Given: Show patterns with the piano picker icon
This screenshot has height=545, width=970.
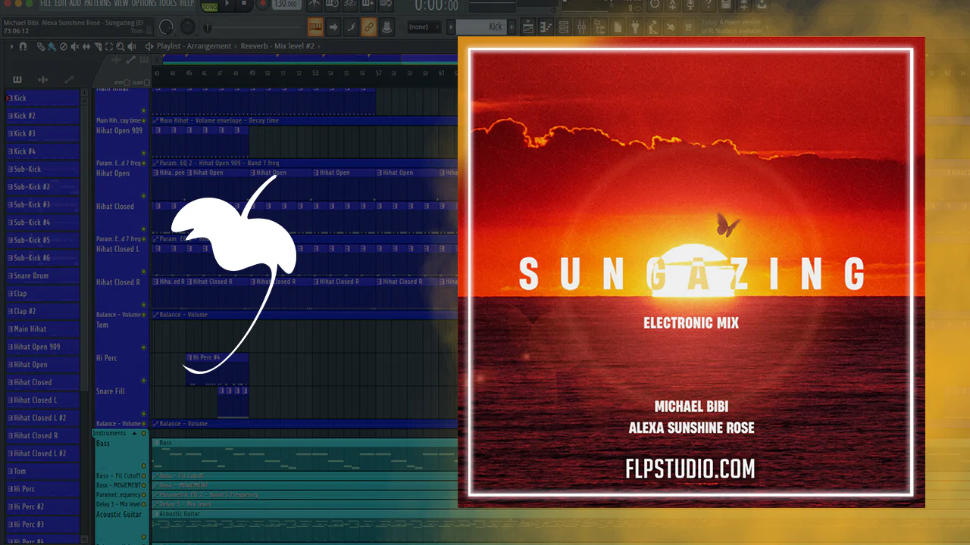Looking at the screenshot, I should [x=17, y=79].
